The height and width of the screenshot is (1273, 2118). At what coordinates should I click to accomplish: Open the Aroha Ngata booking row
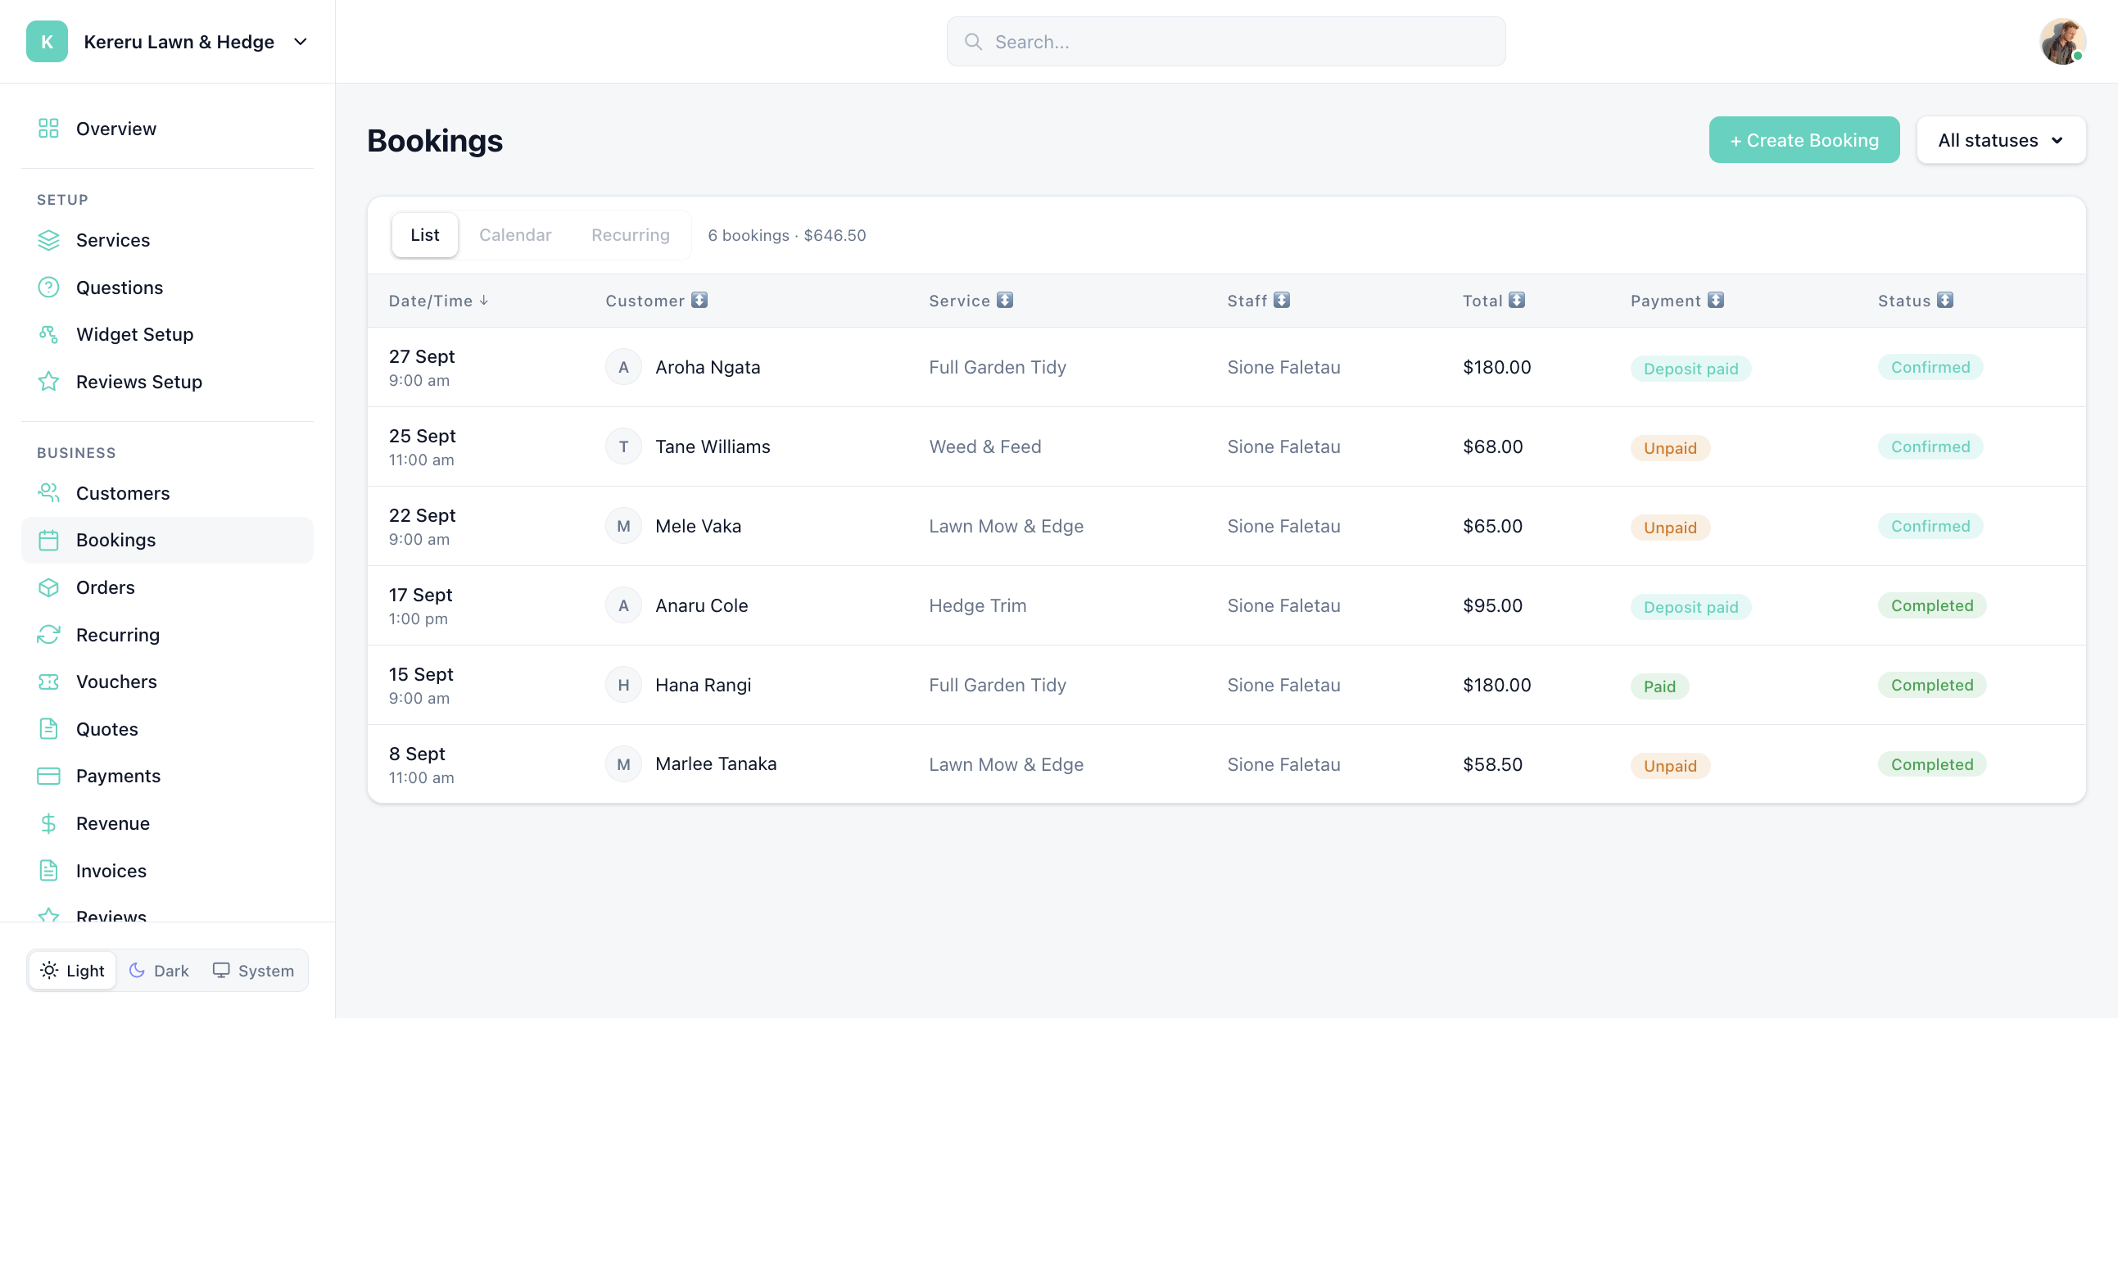pyautogui.click(x=1226, y=367)
